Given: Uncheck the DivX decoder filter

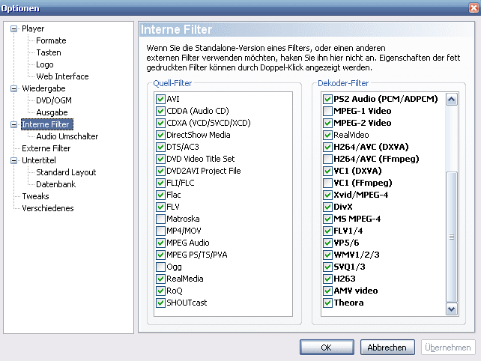Looking at the screenshot, I should (327, 207).
